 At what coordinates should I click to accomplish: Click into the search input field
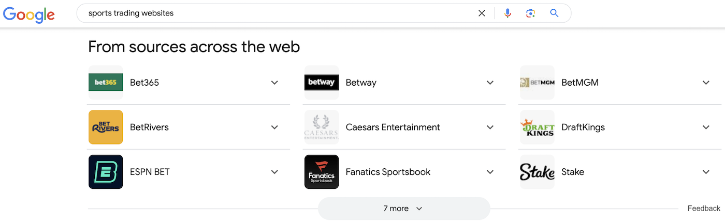point(280,13)
